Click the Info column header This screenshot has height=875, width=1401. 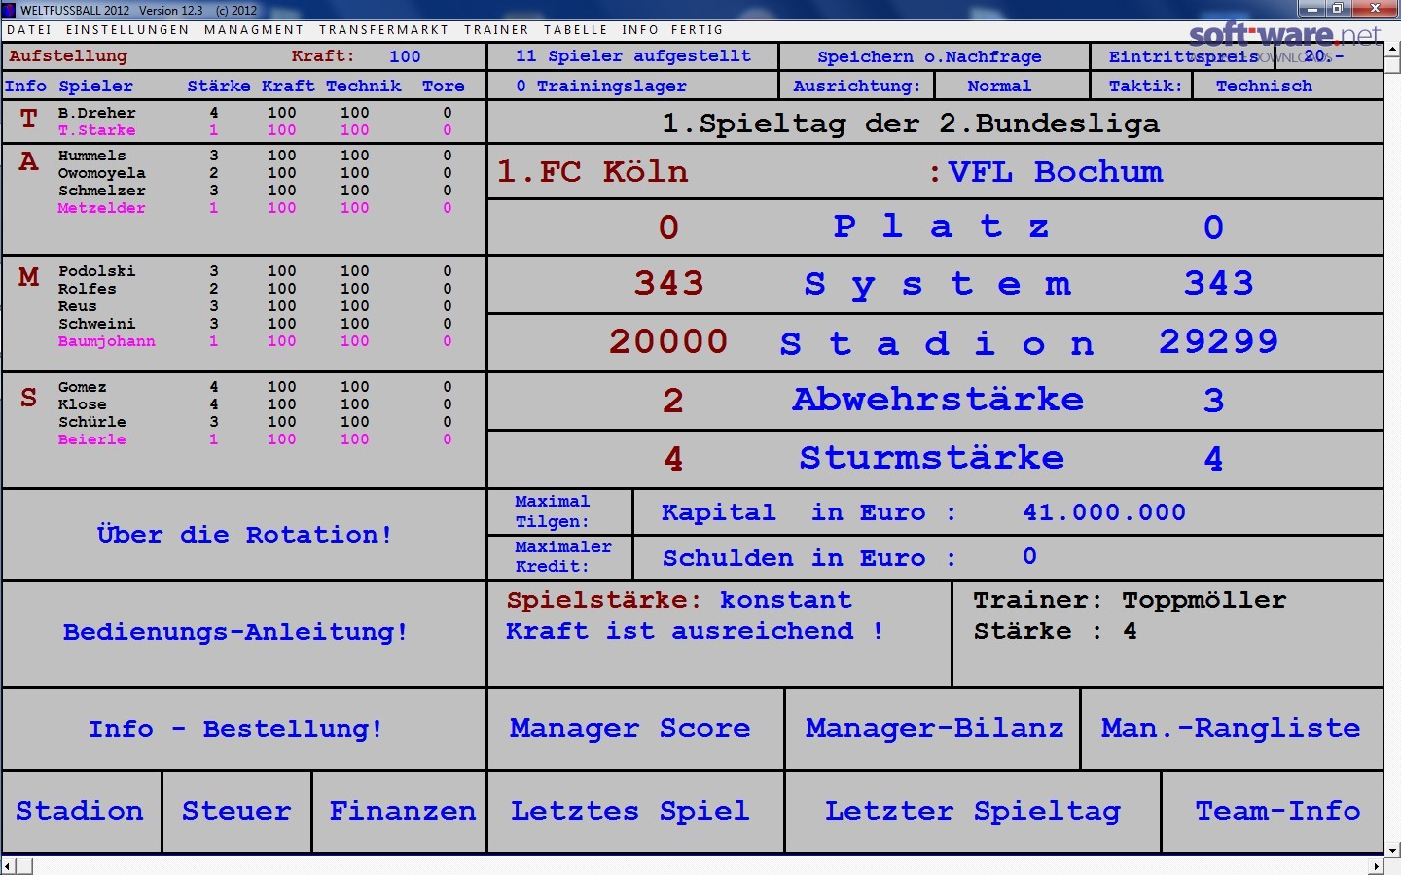25,86
